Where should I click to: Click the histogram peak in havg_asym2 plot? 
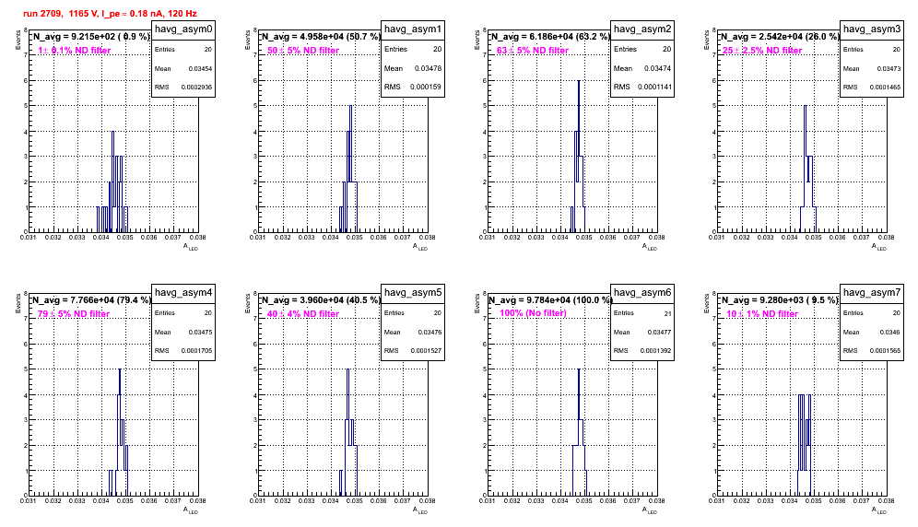pos(579,81)
